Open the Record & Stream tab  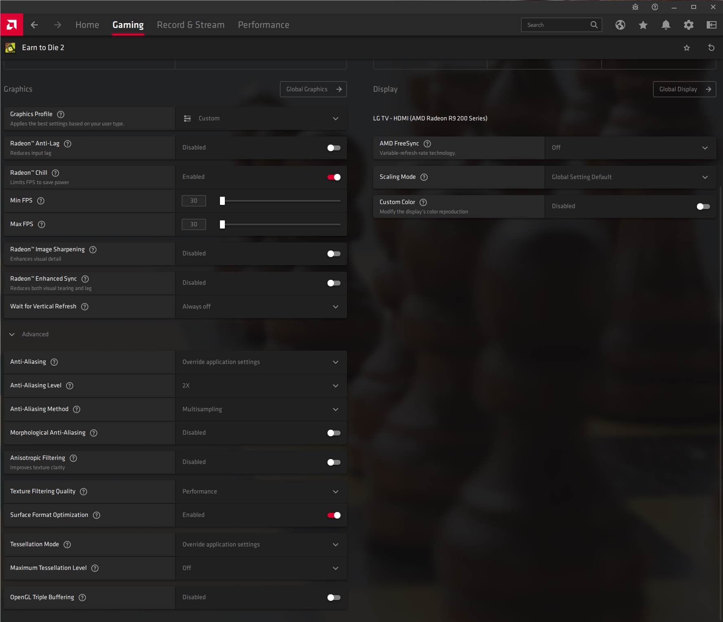[x=191, y=25]
